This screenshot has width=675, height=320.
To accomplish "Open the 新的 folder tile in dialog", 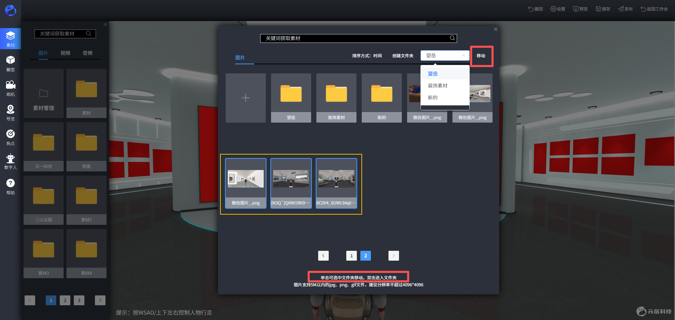I will click(x=382, y=98).
